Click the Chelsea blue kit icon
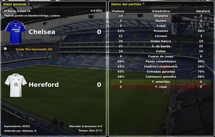This screenshot has height=137, width=215. [x=15, y=32]
